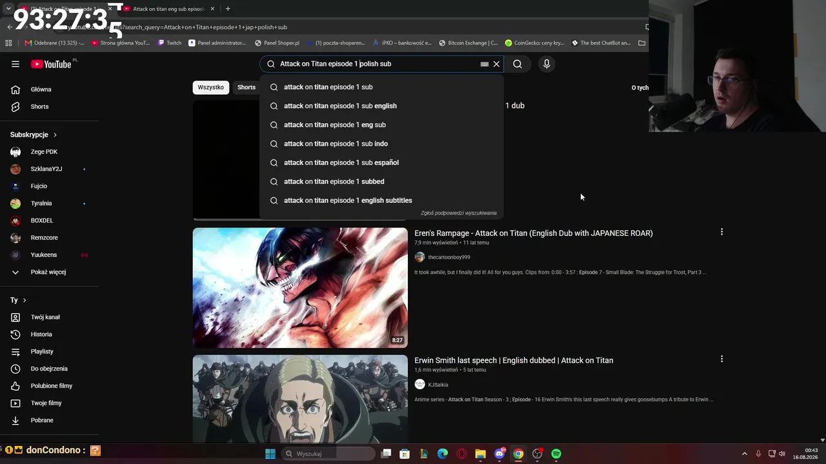
Task: Open File Explorer from the taskbar
Action: (480, 454)
